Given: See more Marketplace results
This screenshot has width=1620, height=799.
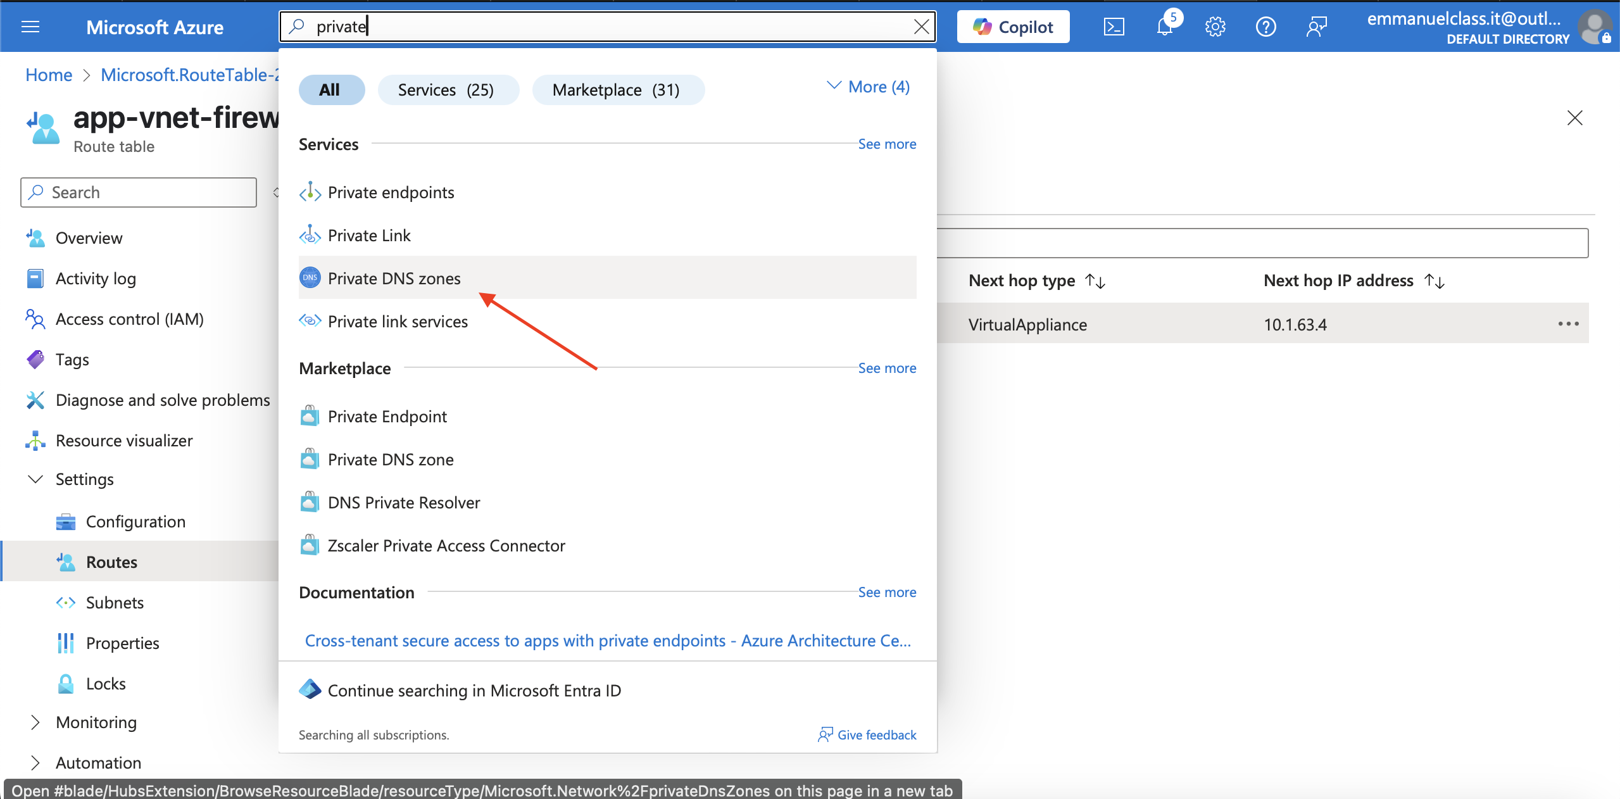Looking at the screenshot, I should tap(887, 368).
